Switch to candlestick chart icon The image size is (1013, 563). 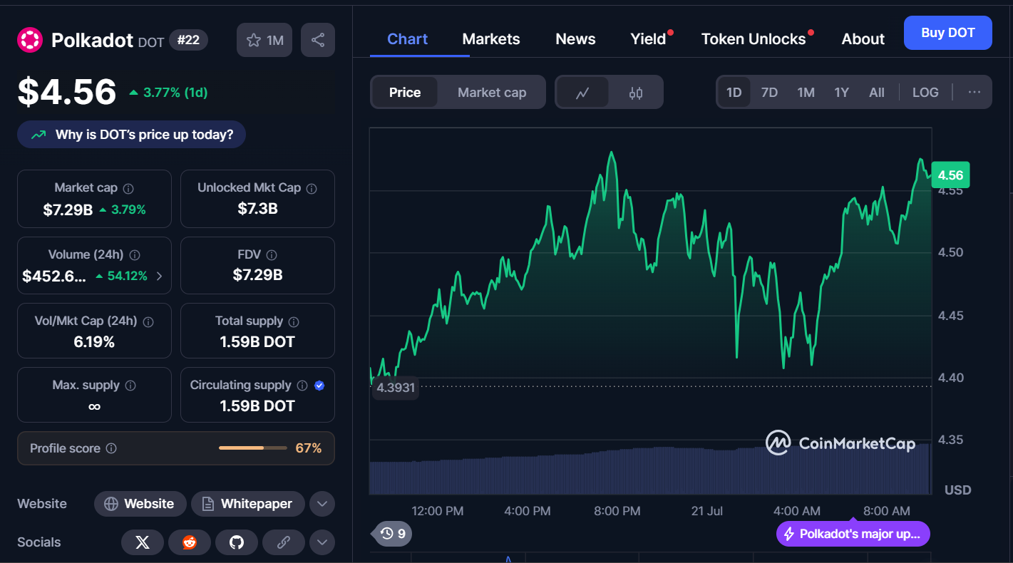point(636,93)
